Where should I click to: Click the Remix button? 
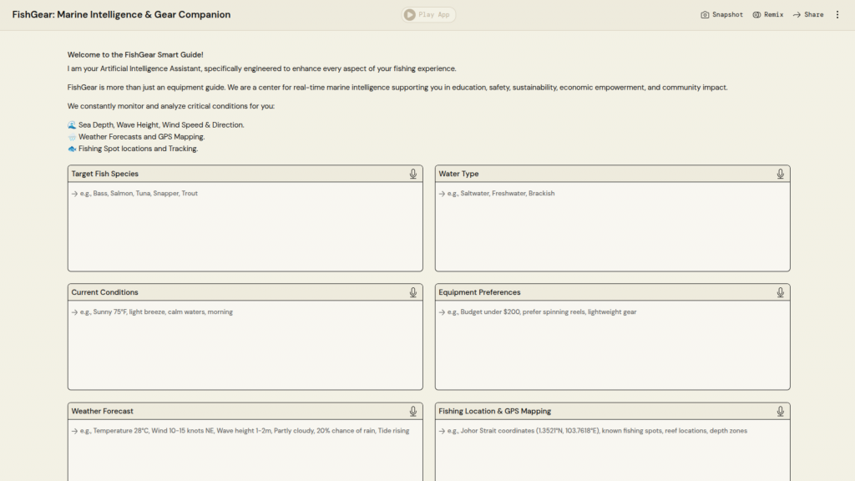tap(767, 15)
